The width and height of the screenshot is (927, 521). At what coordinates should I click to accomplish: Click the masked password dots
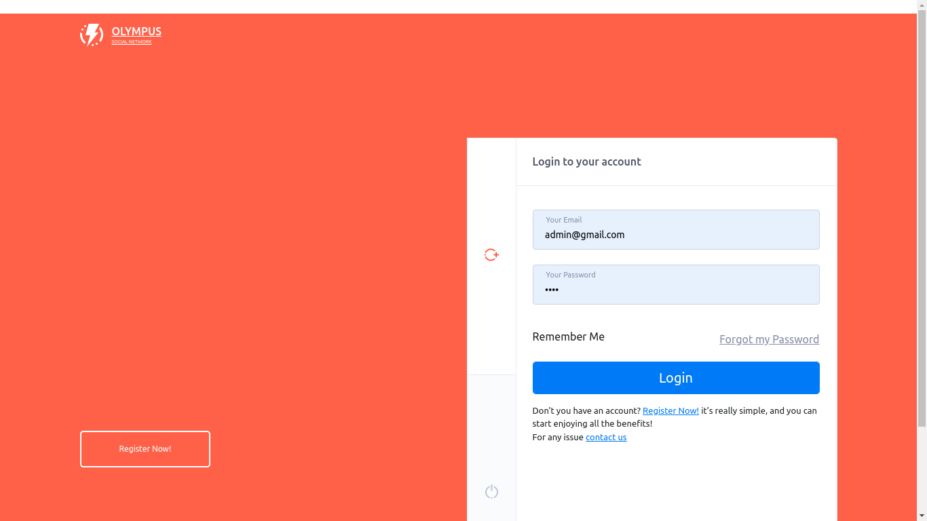(x=552, y=290)
